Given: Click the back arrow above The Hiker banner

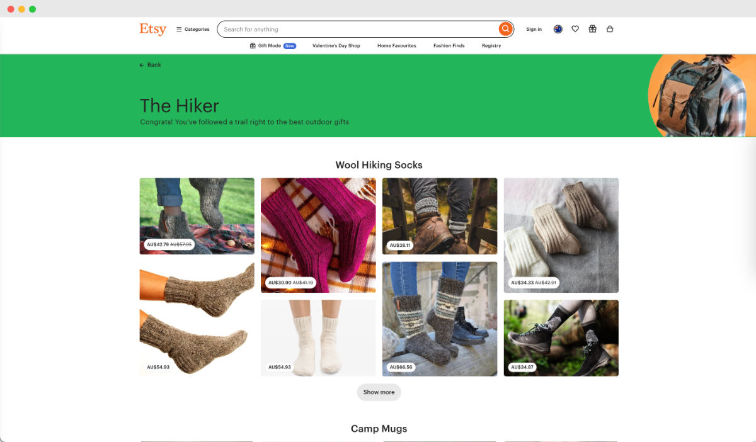Looking at the screenshot, I should [x=142, y=64].
